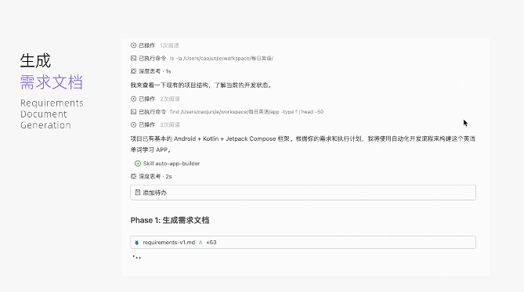524x292 pixels.
Task: Click the Skill auto-app-builder label
Action: pos(172,164)
